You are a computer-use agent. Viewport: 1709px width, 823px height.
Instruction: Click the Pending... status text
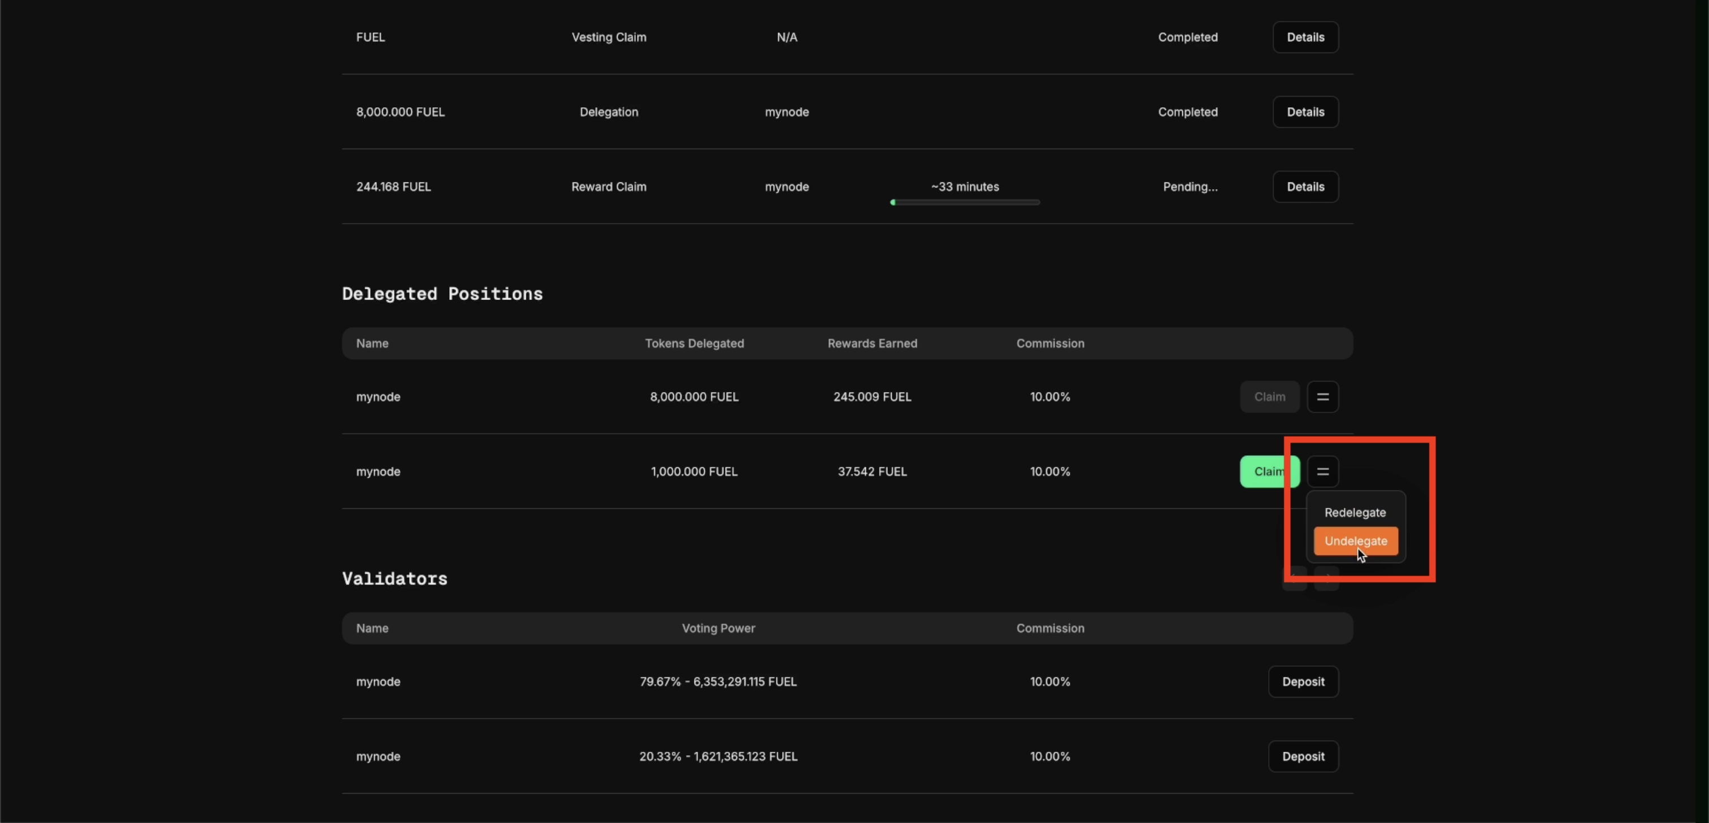point(1190,187)
